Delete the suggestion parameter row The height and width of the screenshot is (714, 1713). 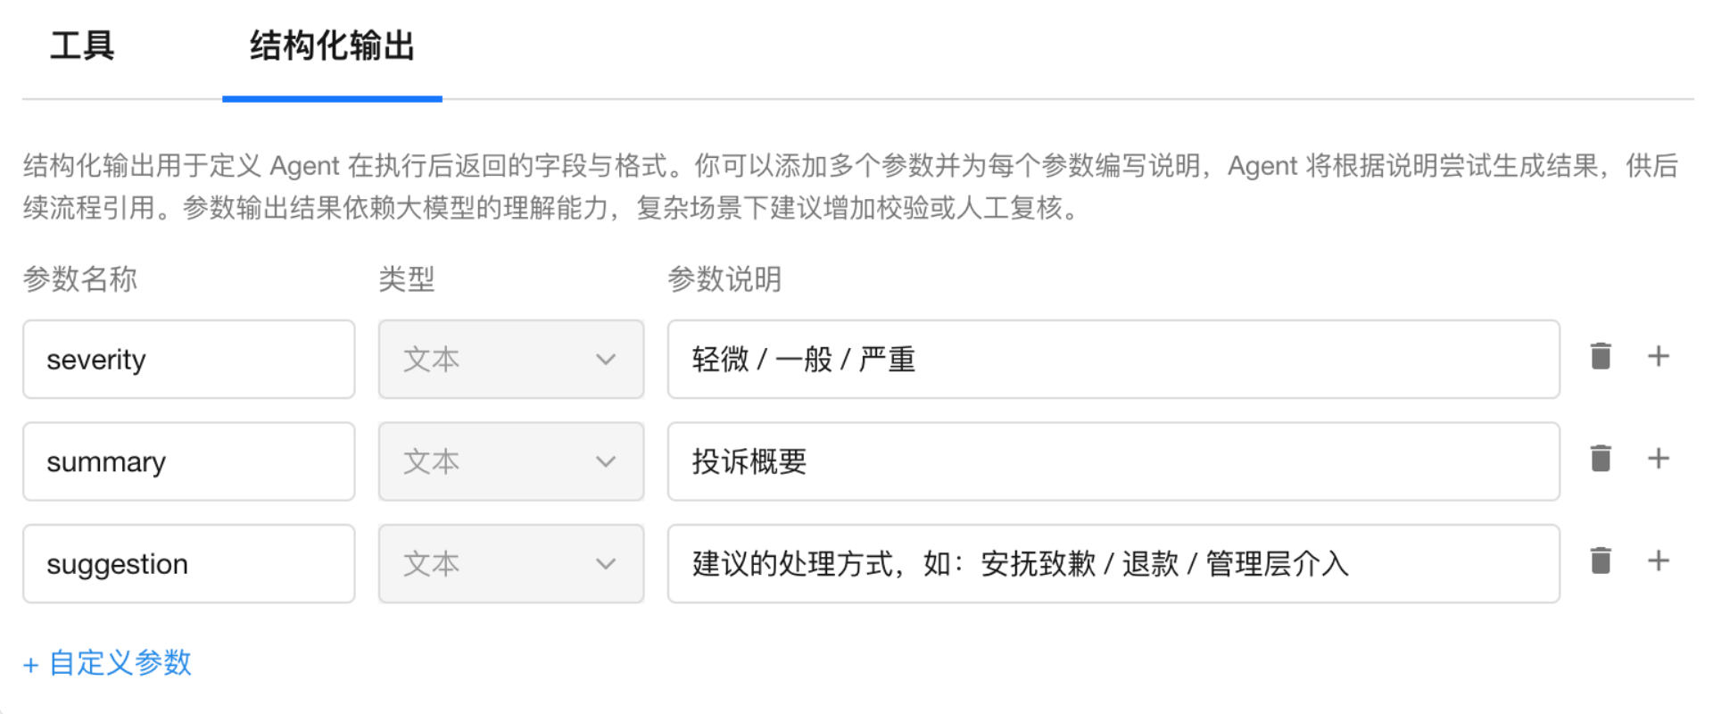pos(1601,561)
